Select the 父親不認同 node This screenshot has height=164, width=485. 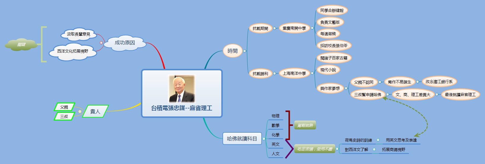pos(364,82)
